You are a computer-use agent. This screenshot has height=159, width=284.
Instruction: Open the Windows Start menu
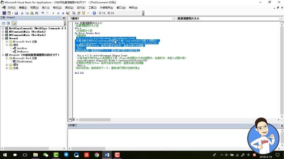(x=5, y=155)
